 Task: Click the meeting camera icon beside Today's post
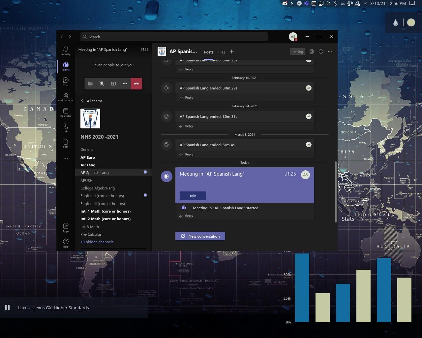[x=166, y=176]
